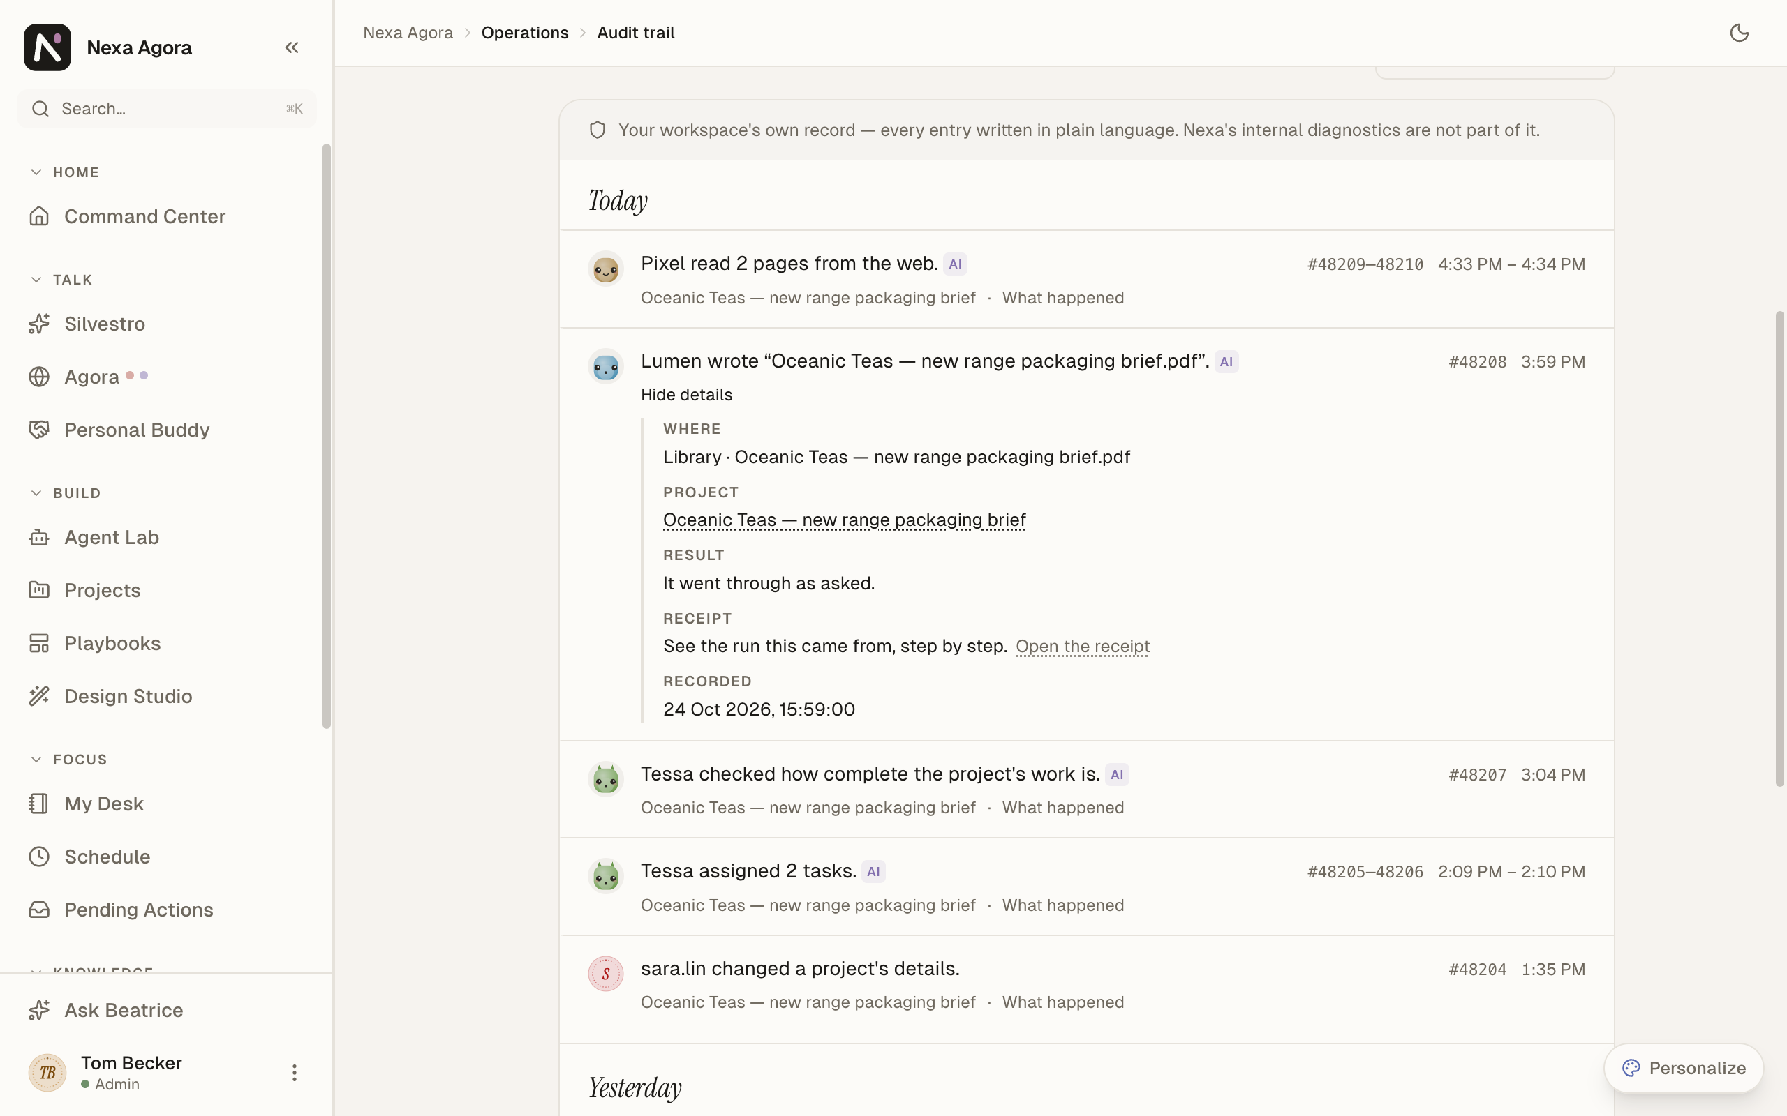Screen dimensions: 1787x1116
Task: Click Lumen agent avatar
Action: click(x=605, y=366)
